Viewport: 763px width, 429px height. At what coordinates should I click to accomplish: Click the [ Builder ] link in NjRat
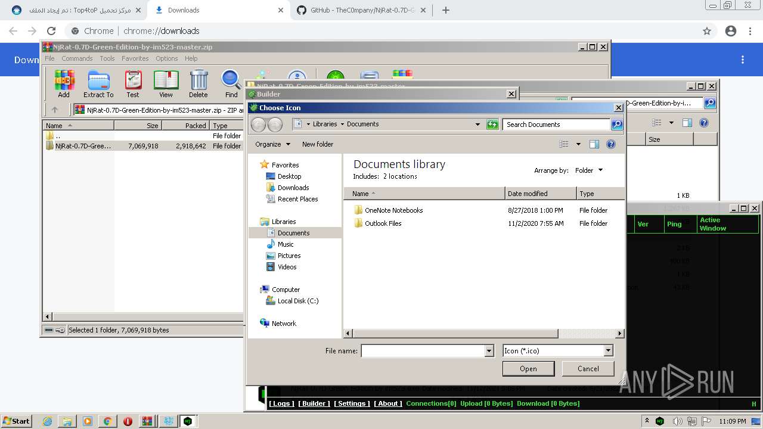pos(314,403)
